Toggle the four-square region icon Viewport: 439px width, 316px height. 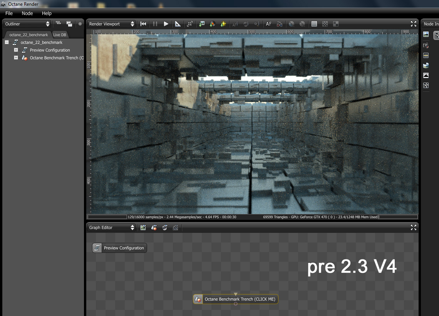[336, 24]
